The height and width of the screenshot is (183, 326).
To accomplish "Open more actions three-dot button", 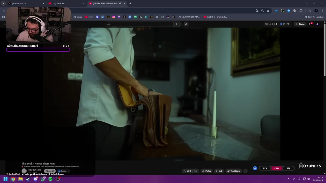I will pyautogui.click(x=245, y=171).
